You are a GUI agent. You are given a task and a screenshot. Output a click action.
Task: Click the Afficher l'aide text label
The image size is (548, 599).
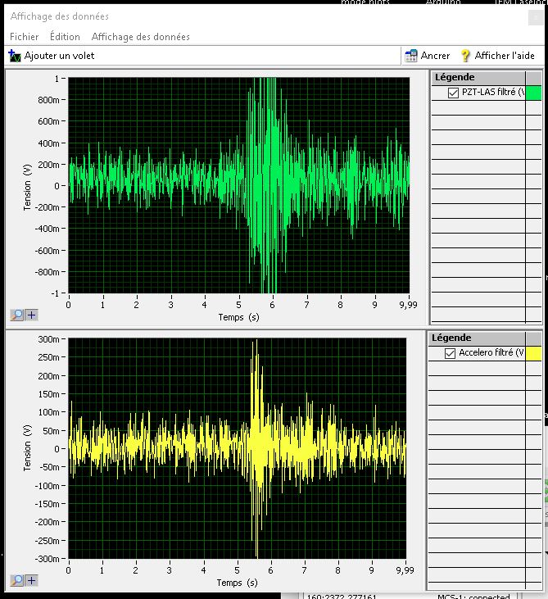505,56
